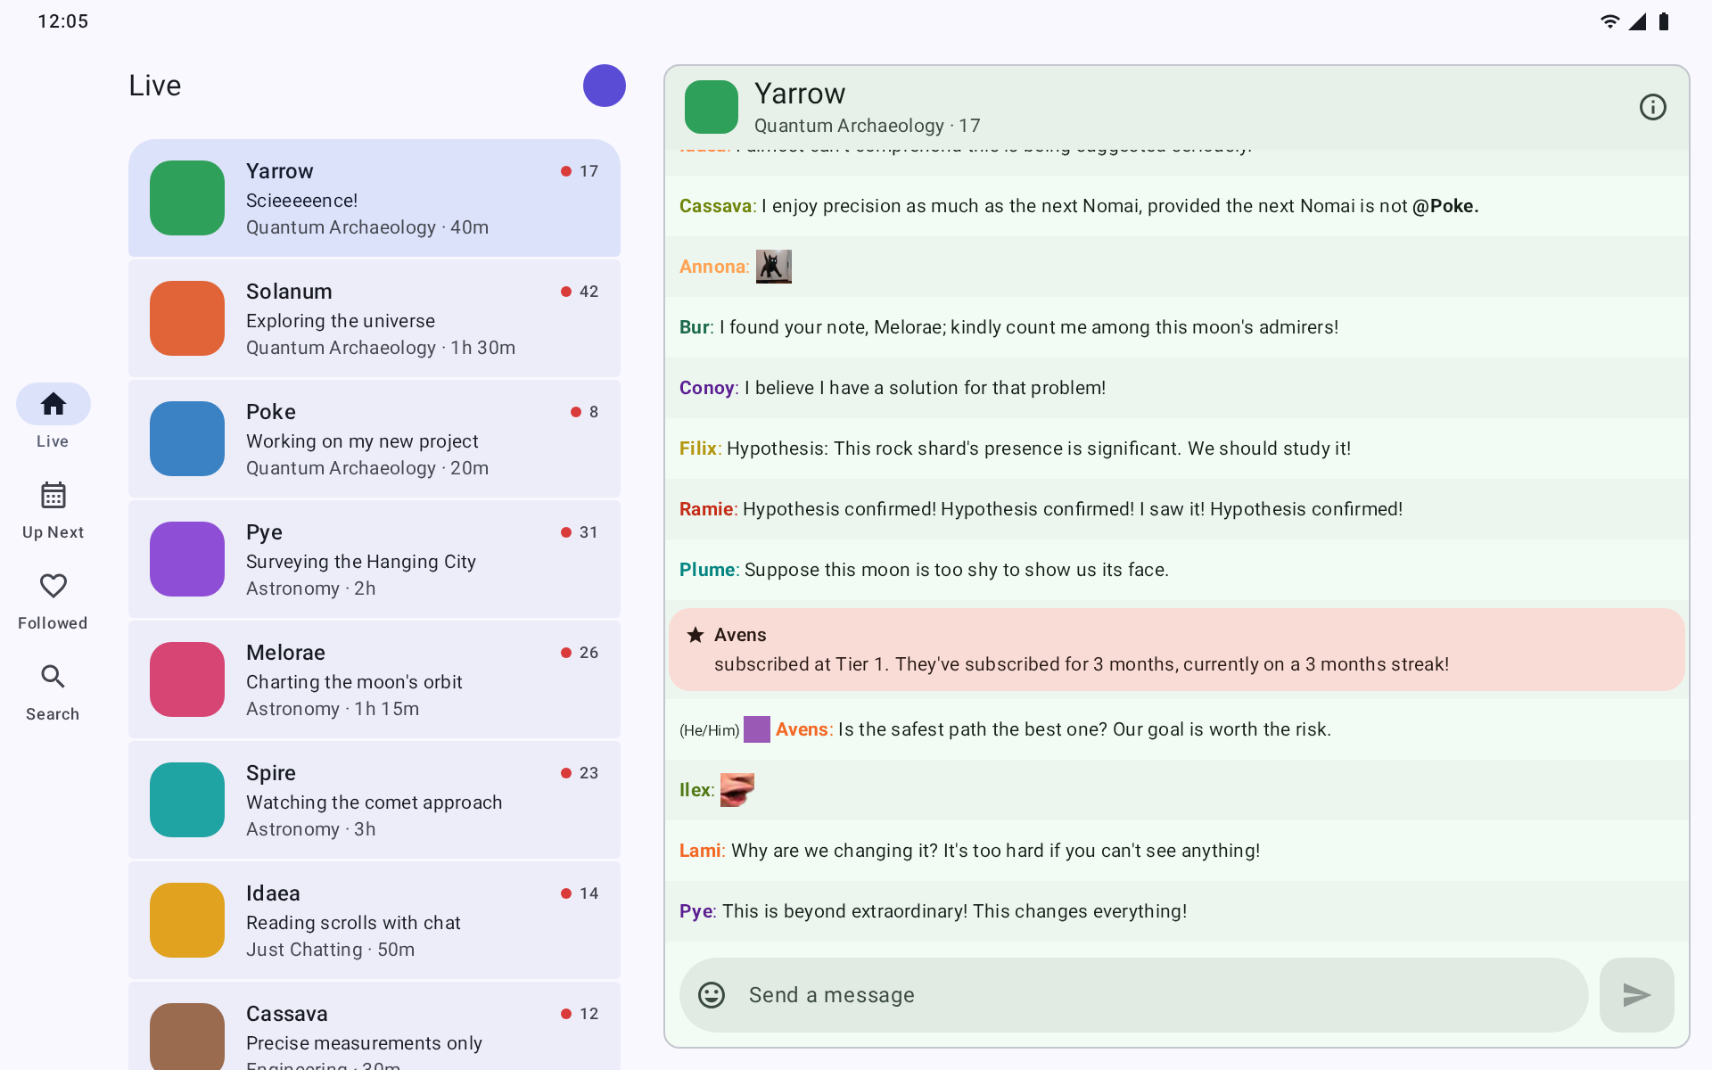Tap Idaea's yellow channel avatar
1712x1070 pixels.
(187, 920)
